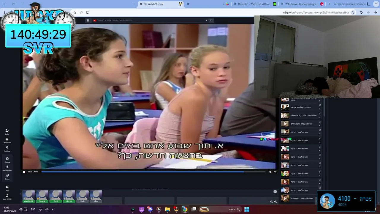Open Permissions lock in sidebar
The image size is (380, 214).
point(7,140)
